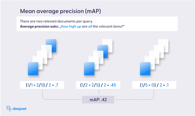The width and height of the screenshot is (195, 116).
Task: Click the 'How high up' highlighted text
Action: 71,26
